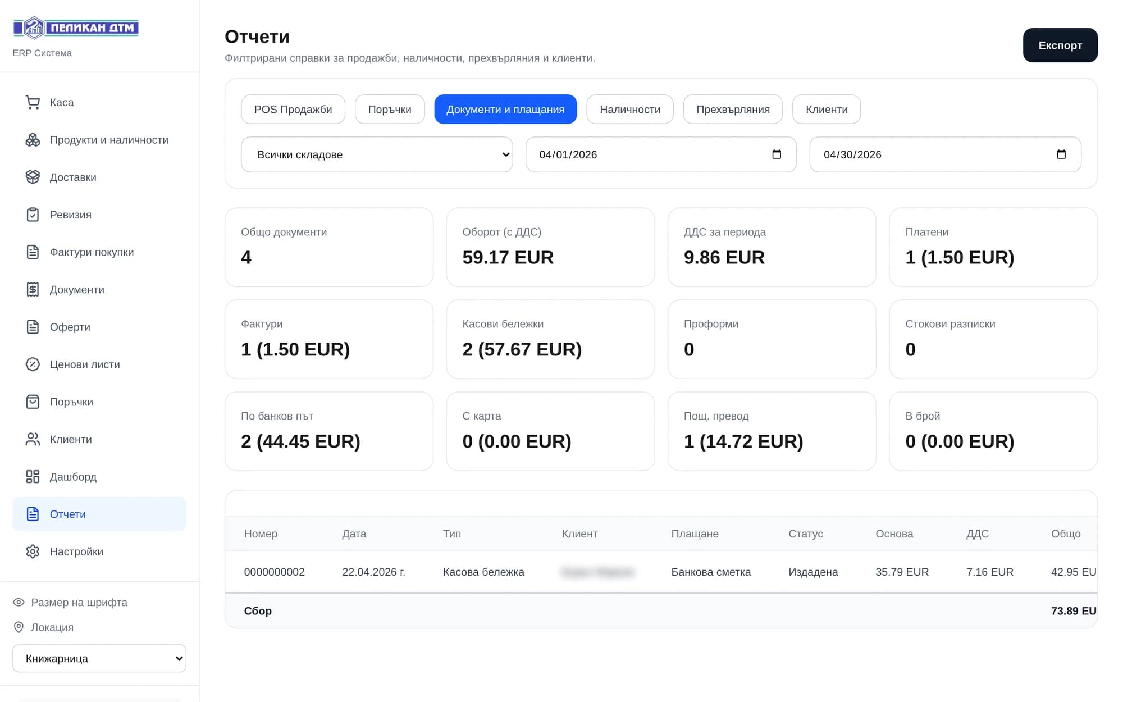This screenshot has height=702, width=1123.
Task: Click the start date field 04/01/2026
Action: point(661,154)
